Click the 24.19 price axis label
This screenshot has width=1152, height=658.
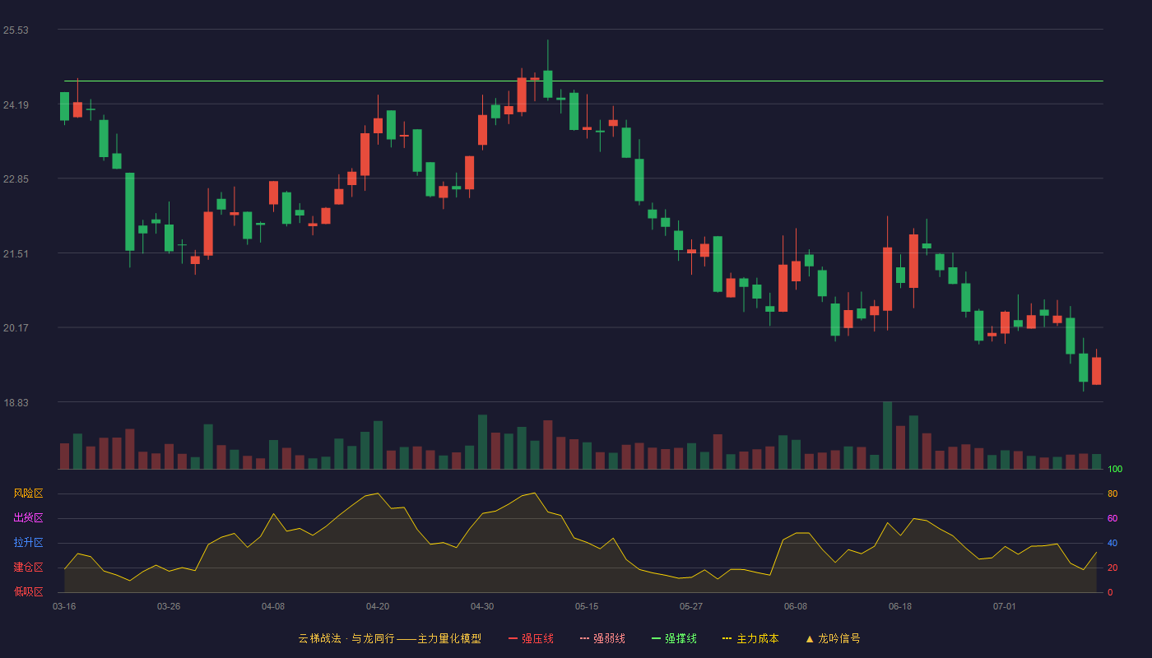pos(16,105)
